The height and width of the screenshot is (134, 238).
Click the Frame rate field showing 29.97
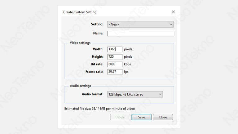point(115,72)
